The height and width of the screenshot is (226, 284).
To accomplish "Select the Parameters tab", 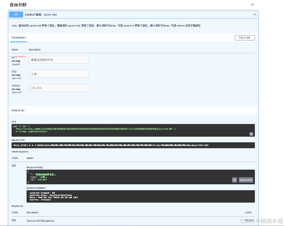I will (19, 37).
